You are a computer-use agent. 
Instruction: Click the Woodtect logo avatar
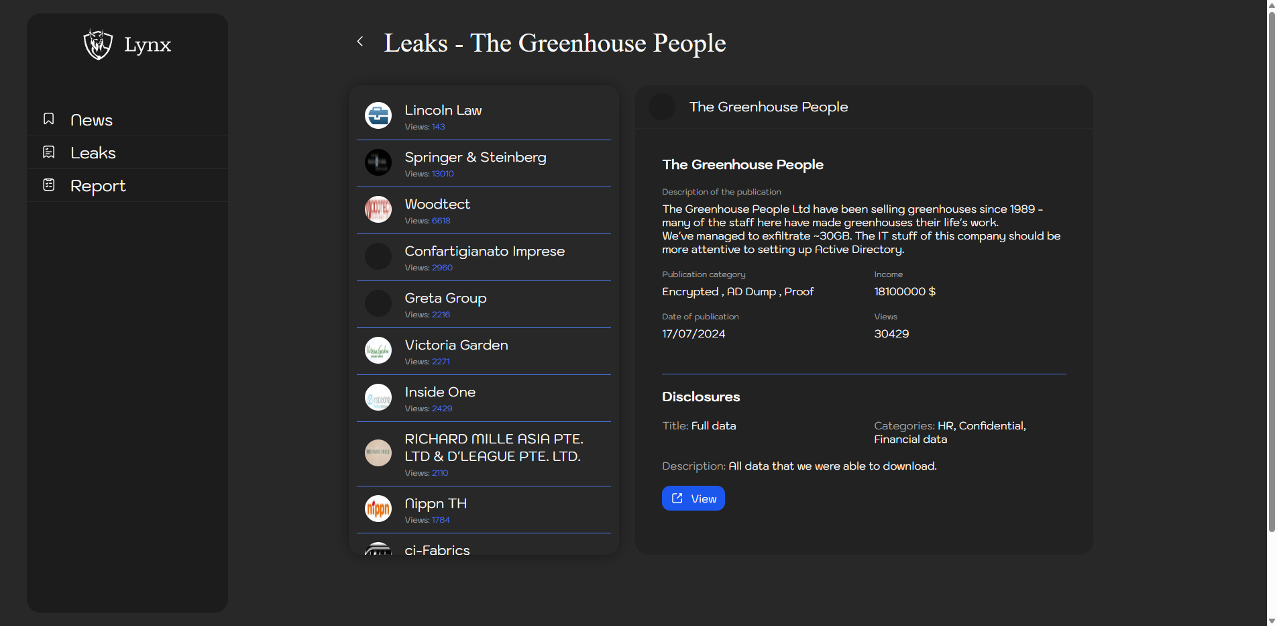(378, 209)
